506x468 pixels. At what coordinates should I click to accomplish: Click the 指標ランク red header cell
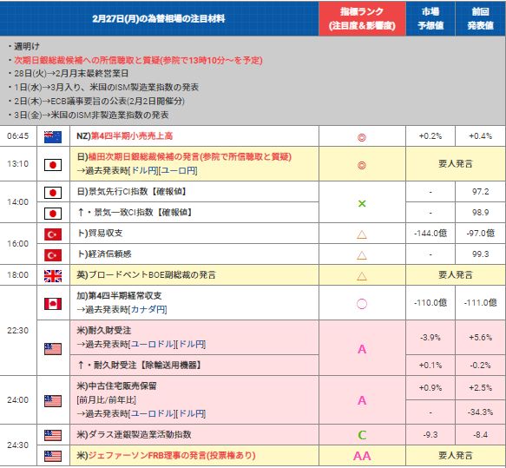click(x=362, y=18)
